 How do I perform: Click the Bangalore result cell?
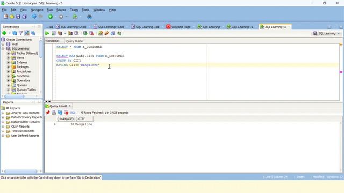[x=84, y=124]
